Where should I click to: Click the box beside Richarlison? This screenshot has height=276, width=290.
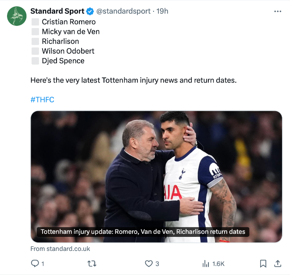click(35, 41)
